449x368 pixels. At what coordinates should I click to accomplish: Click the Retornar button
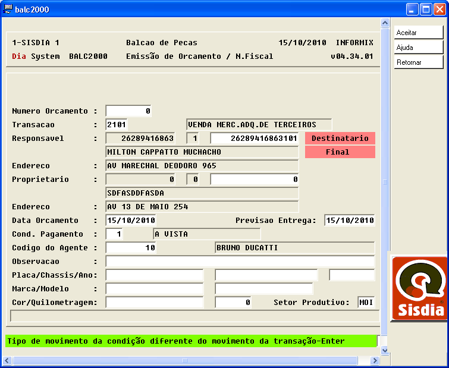pyautogui.click(x=418, y=62)
